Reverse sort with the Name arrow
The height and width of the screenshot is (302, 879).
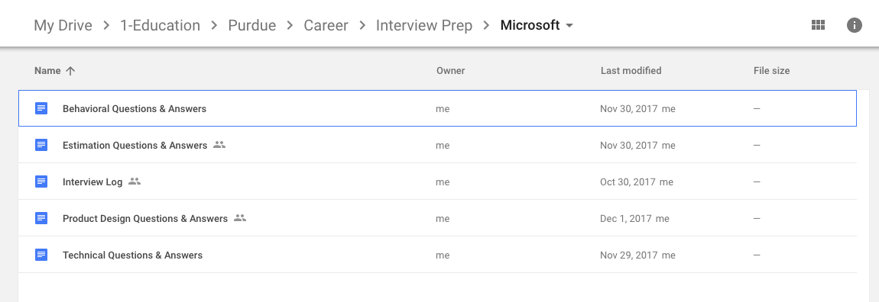tap(70, 70)
